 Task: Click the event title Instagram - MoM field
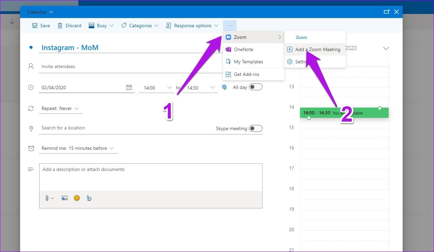pos(131,48)
